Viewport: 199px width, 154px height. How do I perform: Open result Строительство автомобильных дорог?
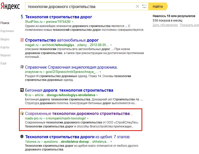click(x=62, y=40)
